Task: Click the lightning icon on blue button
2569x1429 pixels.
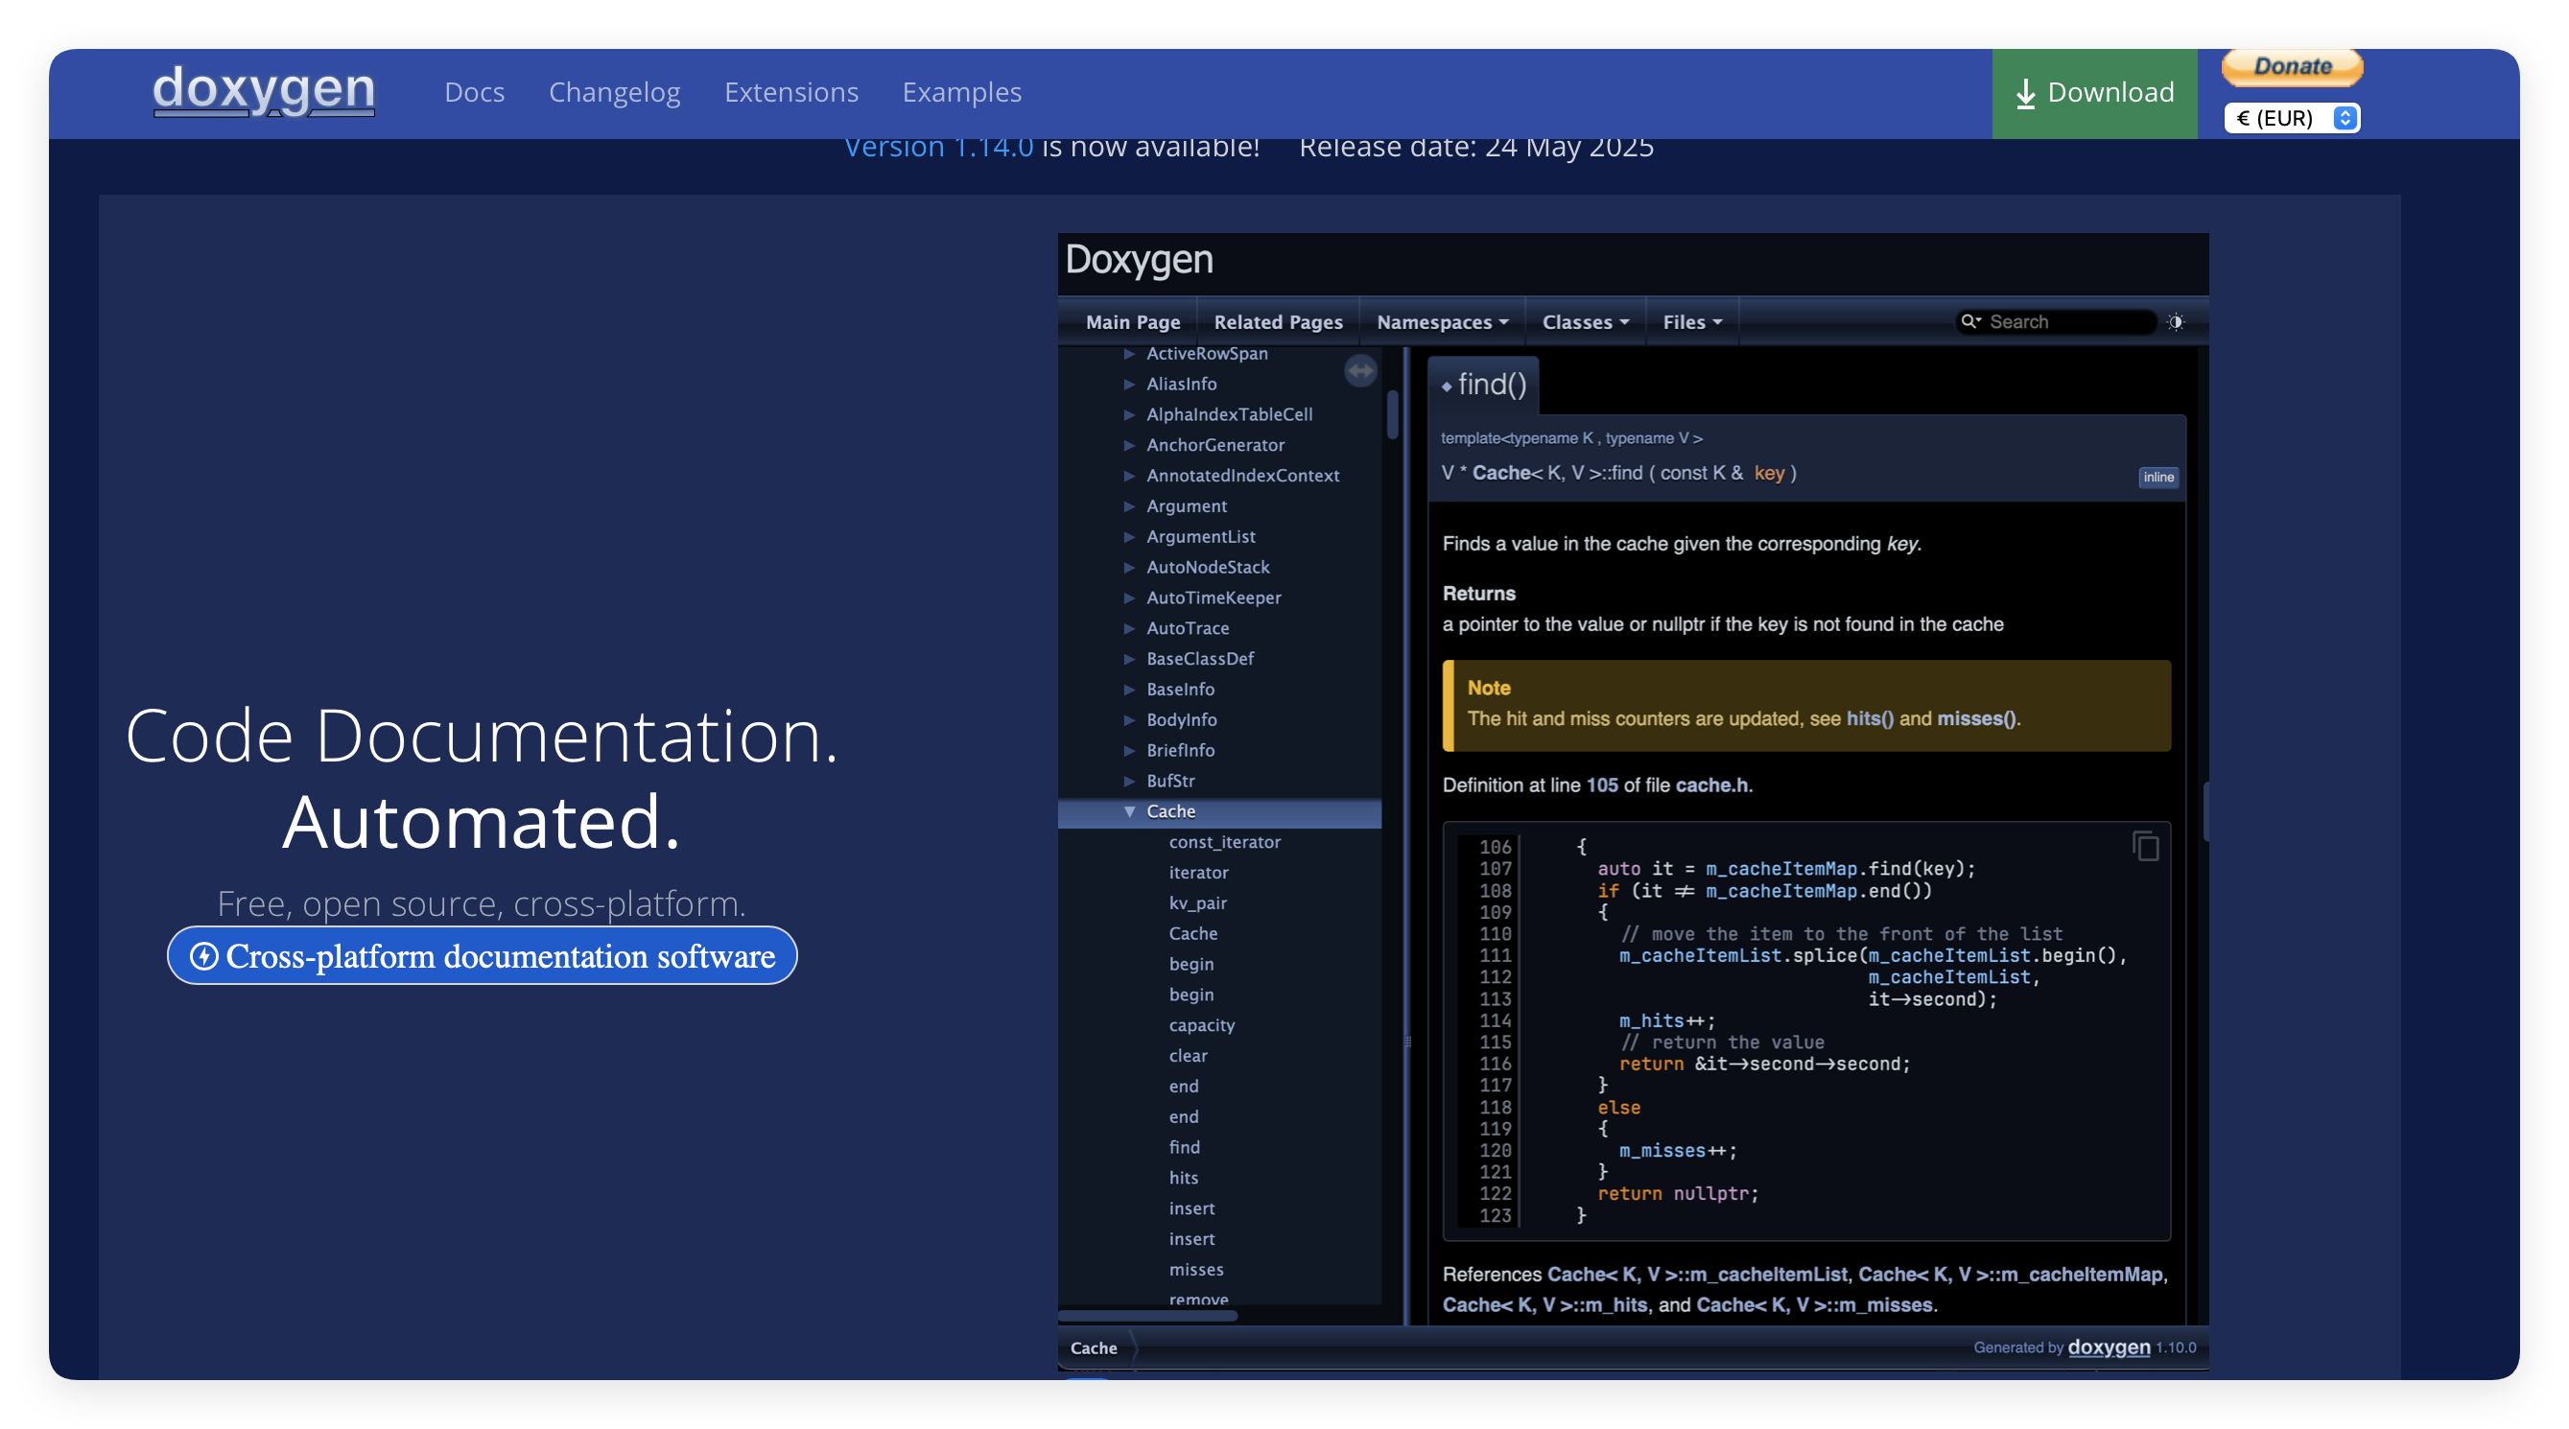Action: pos(204,955)
